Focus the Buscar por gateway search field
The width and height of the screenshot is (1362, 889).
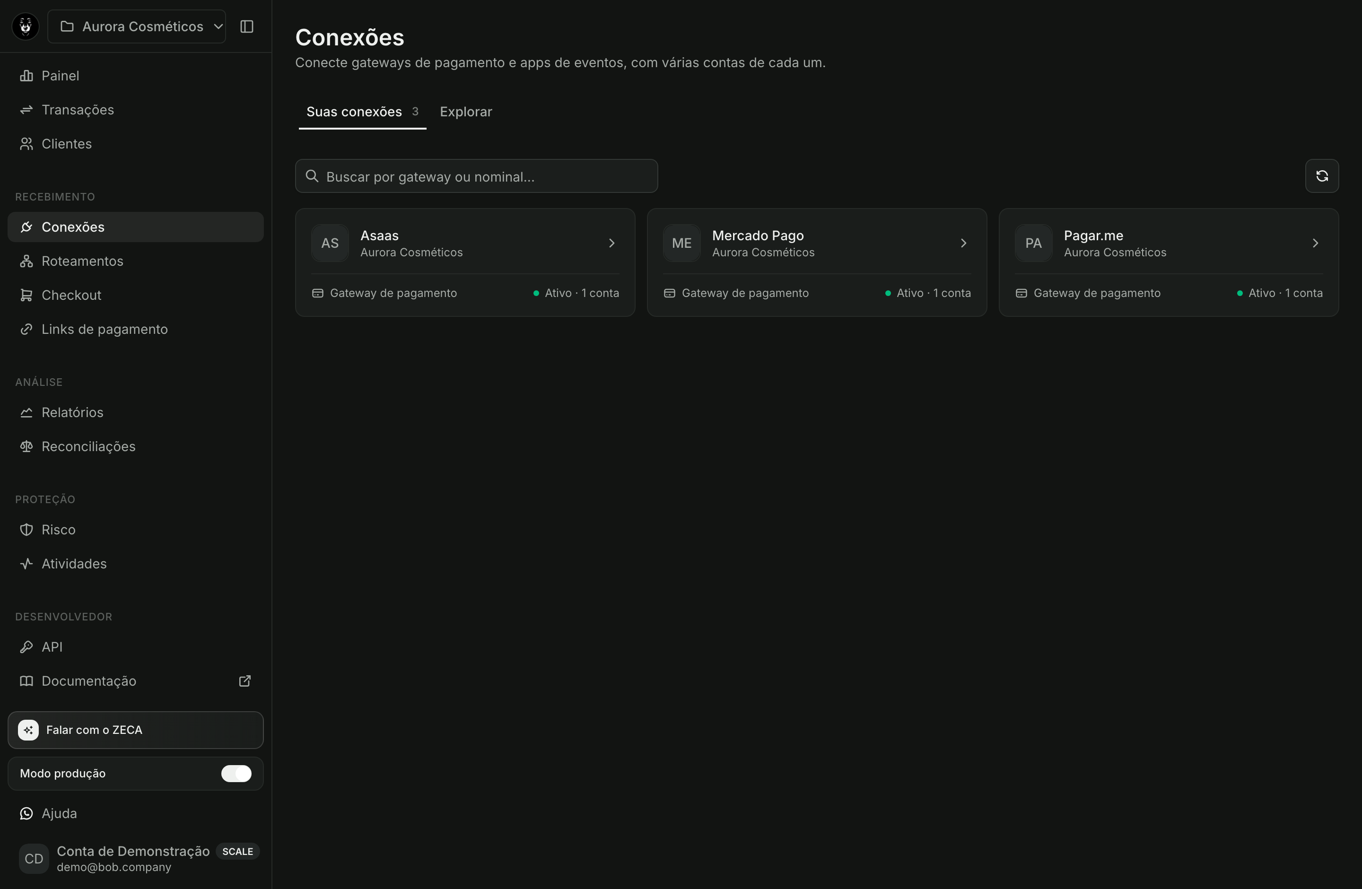[x=477, y=176]
